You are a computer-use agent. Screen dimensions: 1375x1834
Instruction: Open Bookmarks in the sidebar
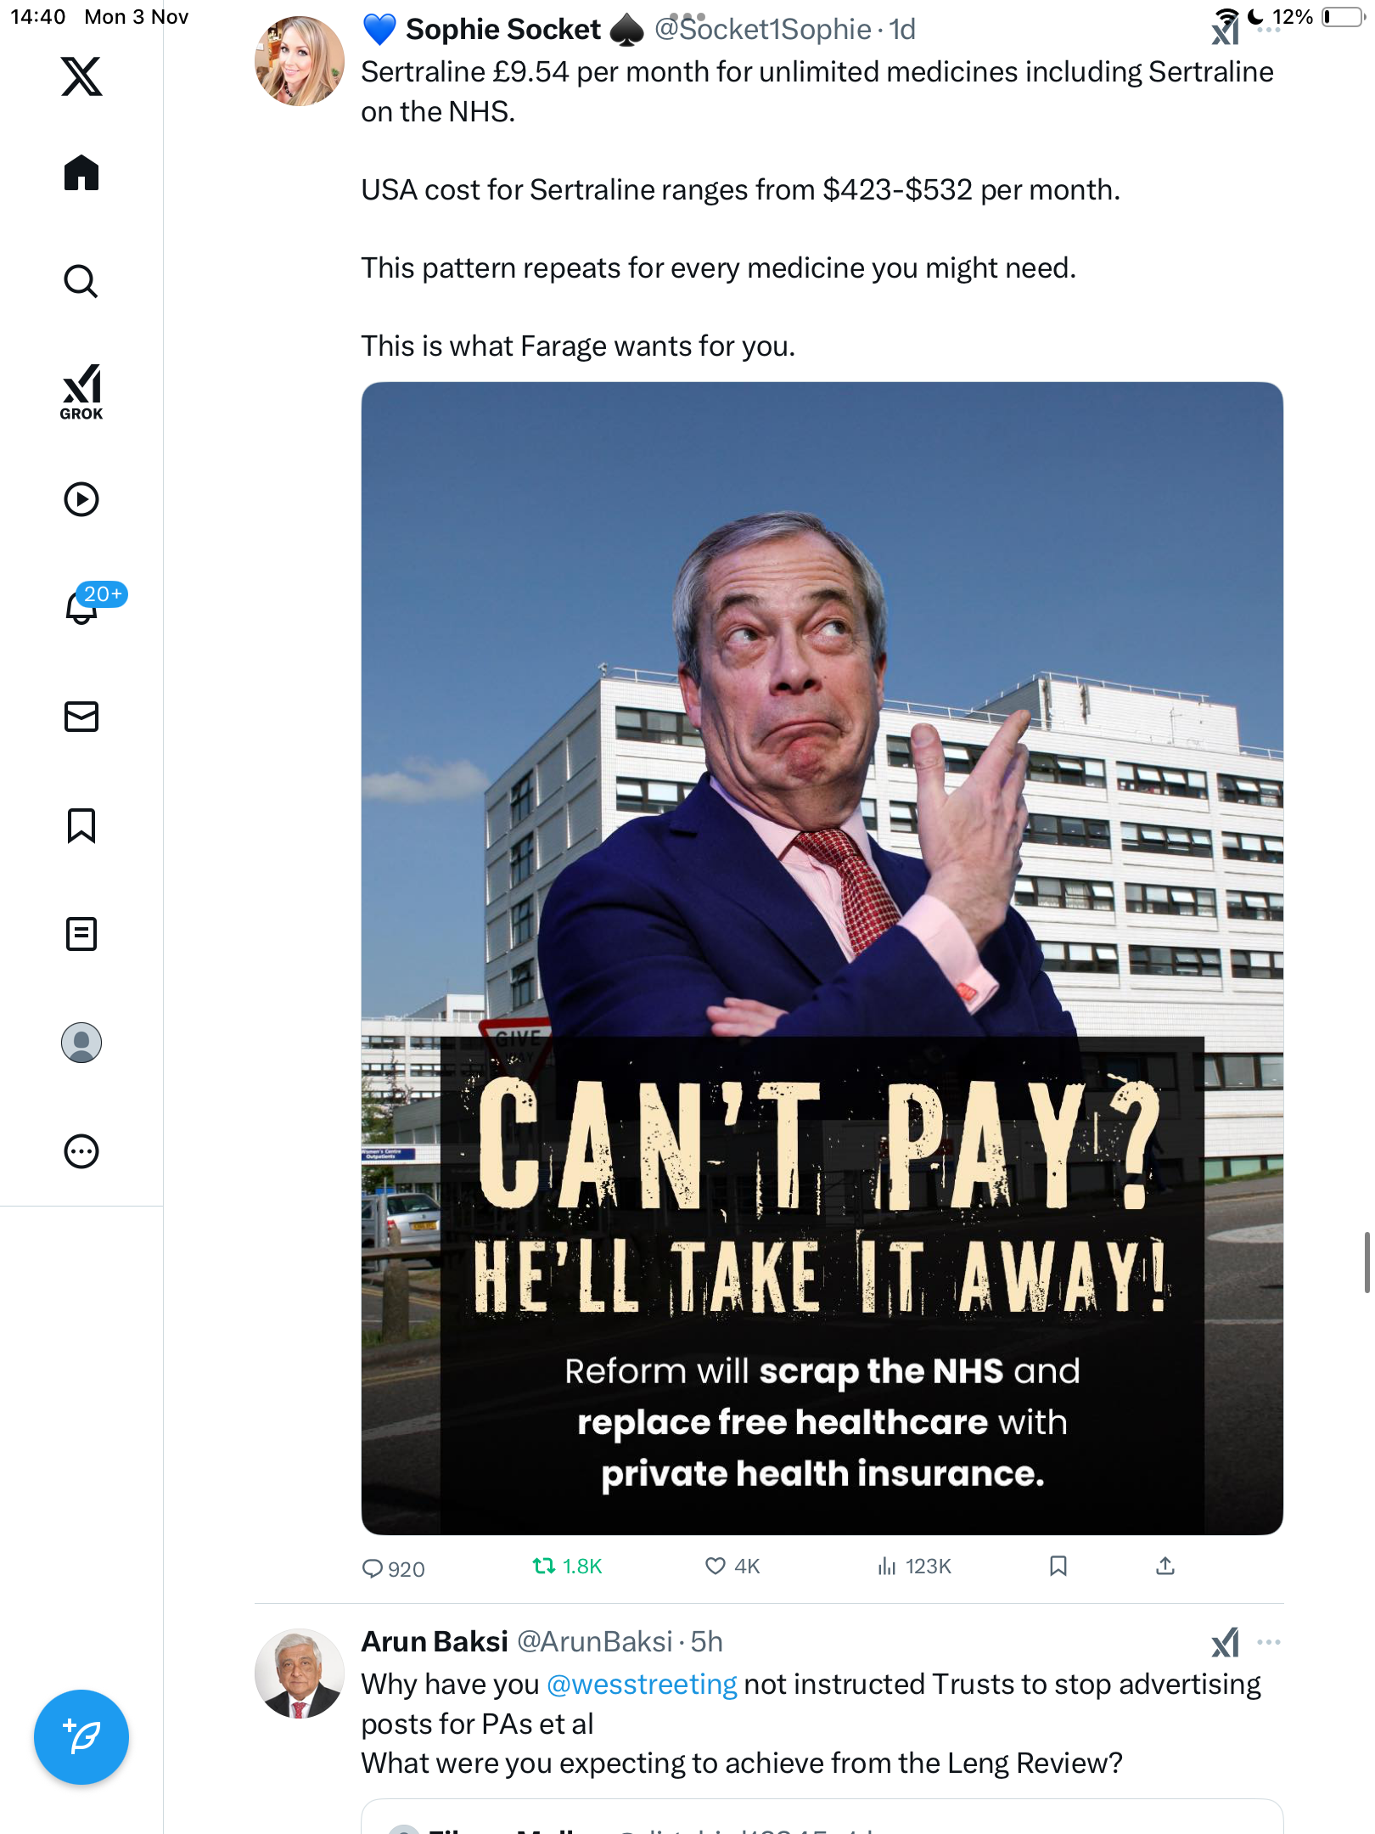tap(81, 825)
